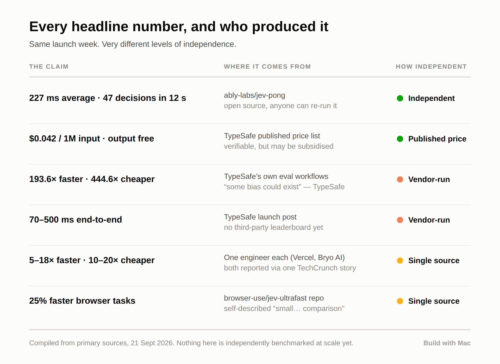Screen dimensions: 500x364
Task: Select WHERE IT COMES FROM header
Action: tap(267, 67)
